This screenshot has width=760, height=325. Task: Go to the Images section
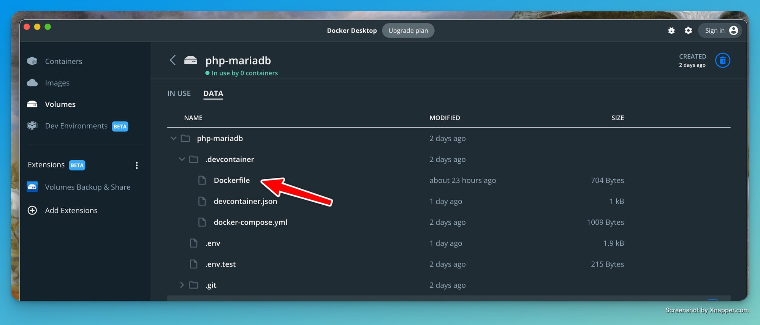[57, 83]
